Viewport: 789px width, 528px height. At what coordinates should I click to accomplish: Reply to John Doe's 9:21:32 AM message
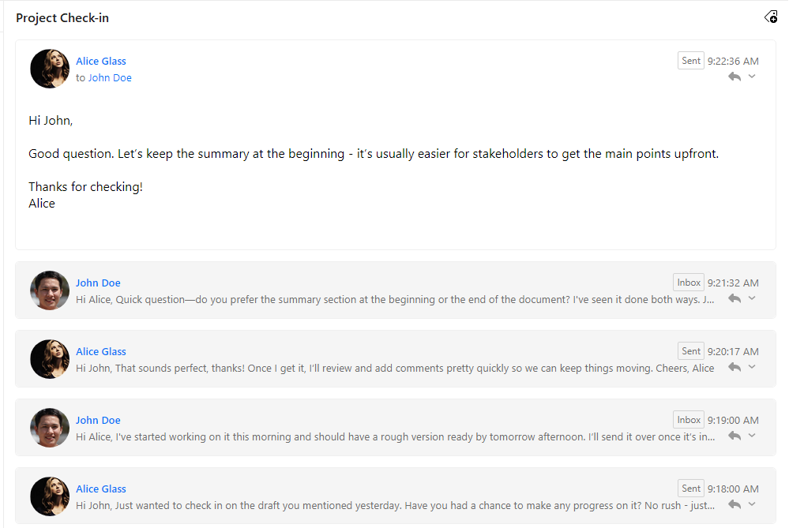click(x=735, y=298)
